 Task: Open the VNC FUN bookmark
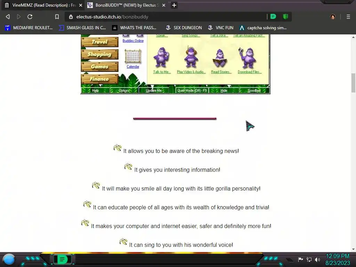tap(221, 28)
